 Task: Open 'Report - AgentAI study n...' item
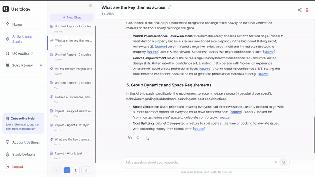click(72, 127)
